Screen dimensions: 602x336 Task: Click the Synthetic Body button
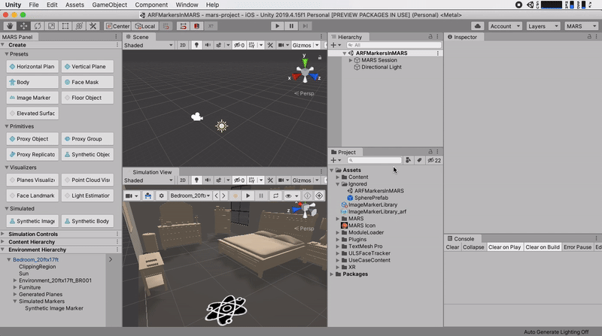[x=87, y=221]
